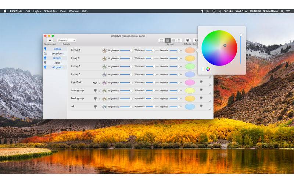
Task: Click the LightStrip effects gear icon
Action: coord(201,82)
